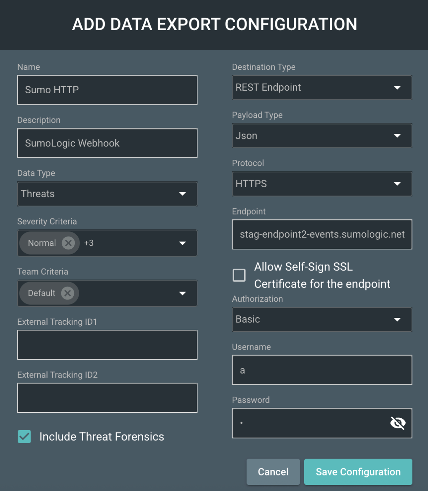
Task: Click the Cancel button
Action: (x=273, y=472)
